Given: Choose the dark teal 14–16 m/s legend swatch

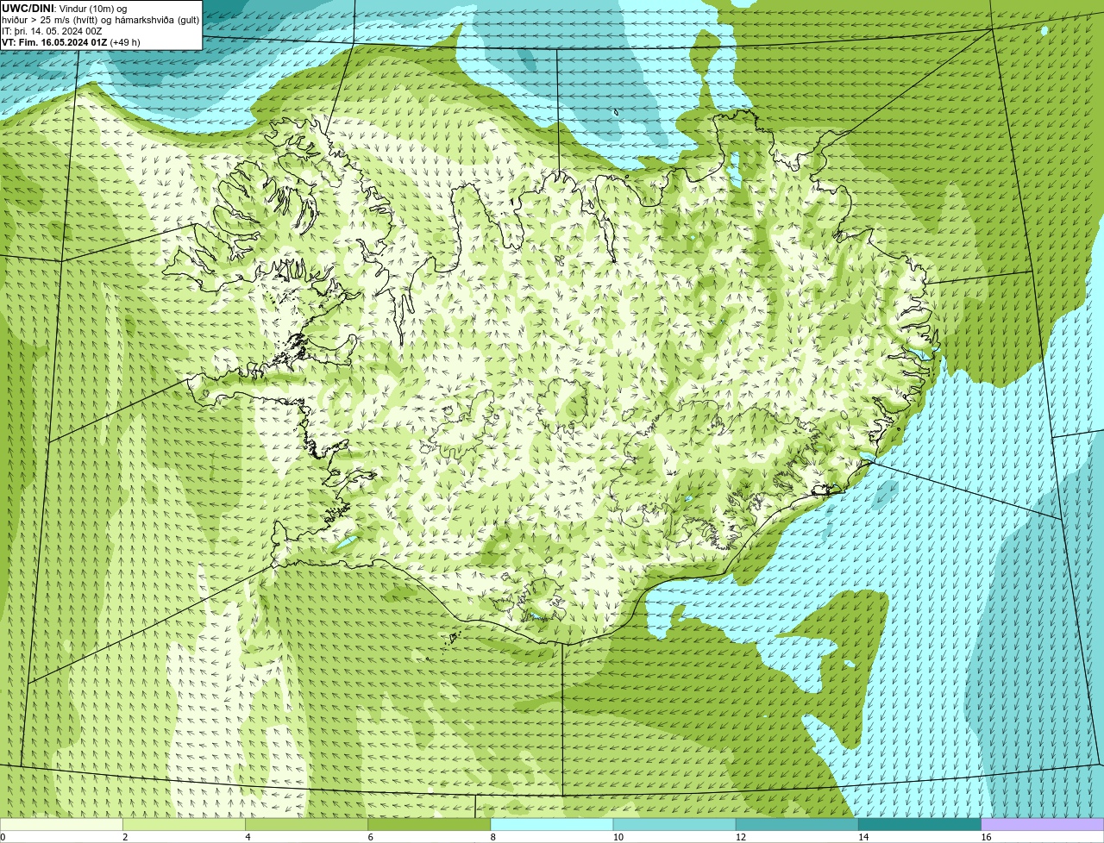Looking at the screenshot, I should (919, 825).
